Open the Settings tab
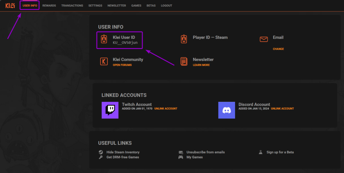344x173 pixels. click(x=95, y=6)
